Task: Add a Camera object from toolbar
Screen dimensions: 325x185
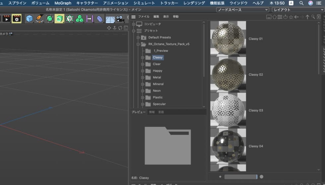Action: [x=120, y=19]
